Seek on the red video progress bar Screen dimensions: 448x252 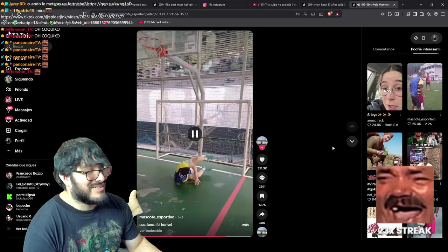pyautogui.click(x=195, y=237)
